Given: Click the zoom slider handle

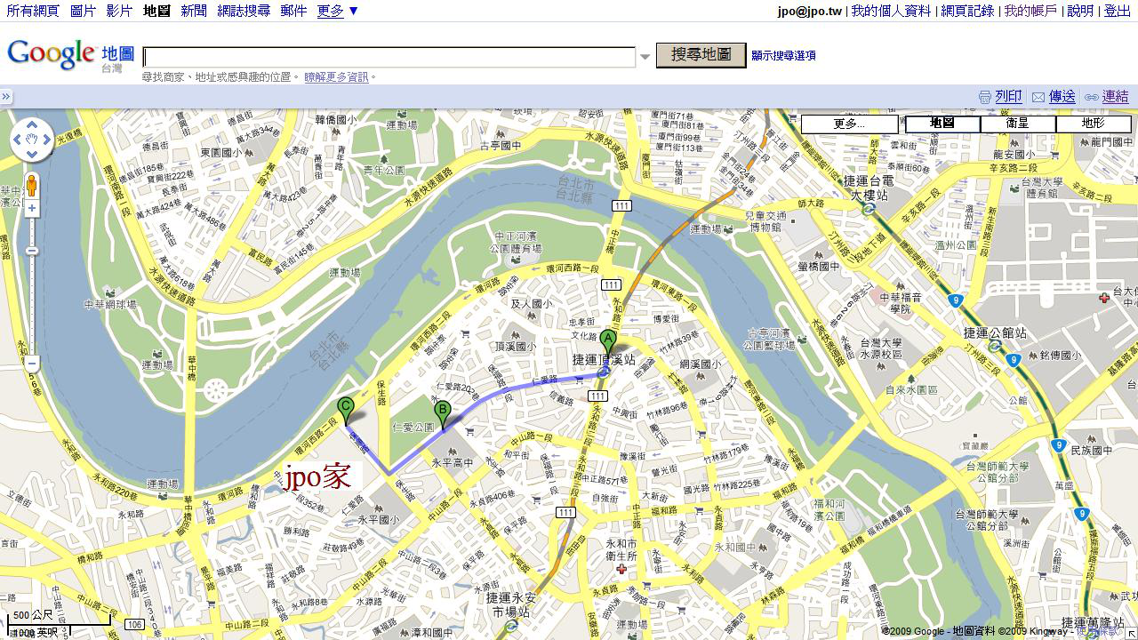Looking at the screenshot, I should 32,252.
